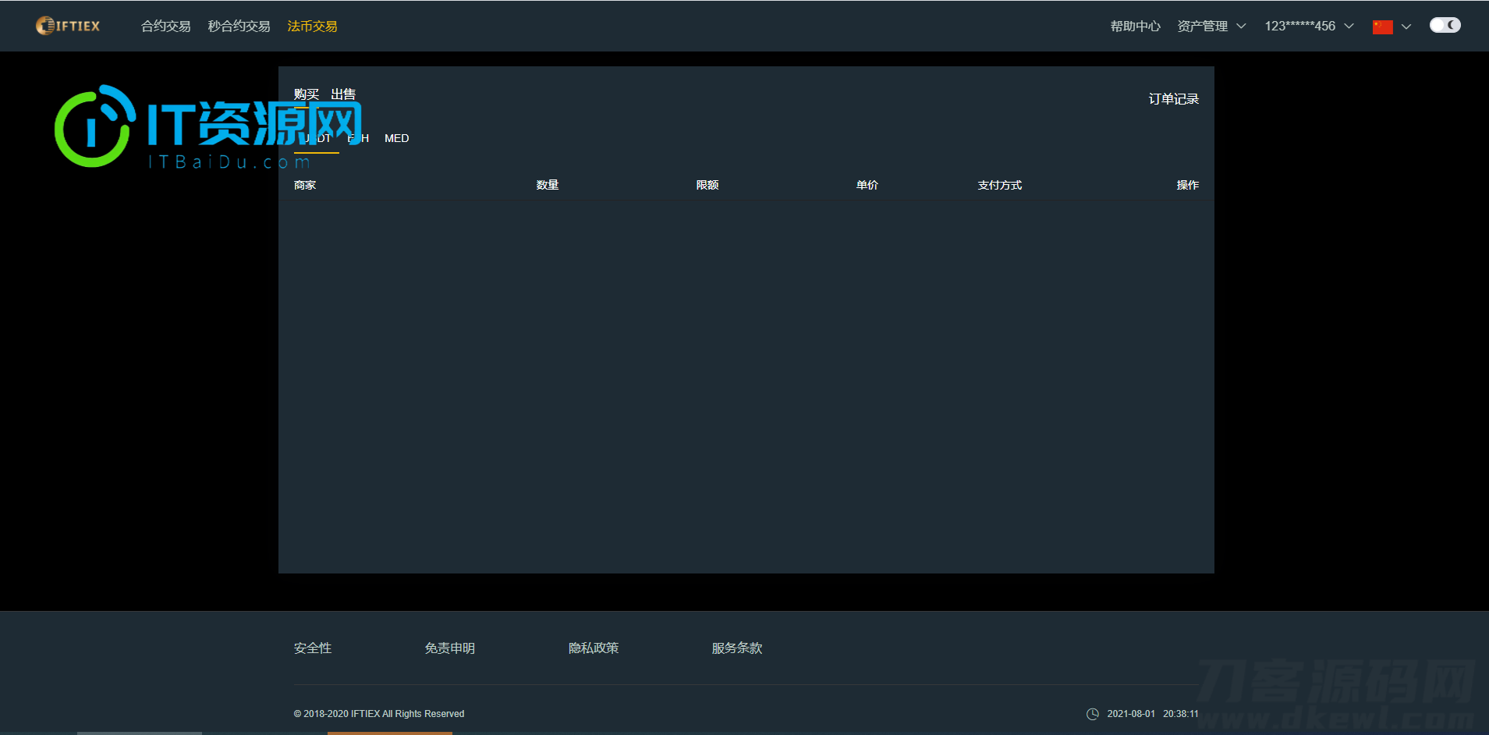Switch to the 购买 tab
1489x735 pixels.
(307, 94)
